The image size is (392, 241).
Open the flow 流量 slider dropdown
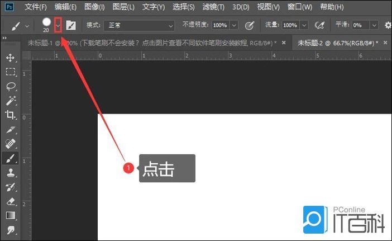[x=304, y=25]
